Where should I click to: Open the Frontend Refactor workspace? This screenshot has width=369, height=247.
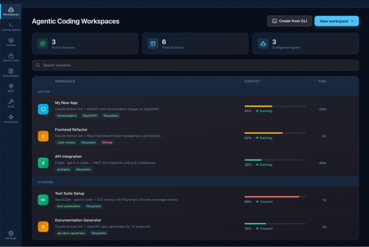196,136
